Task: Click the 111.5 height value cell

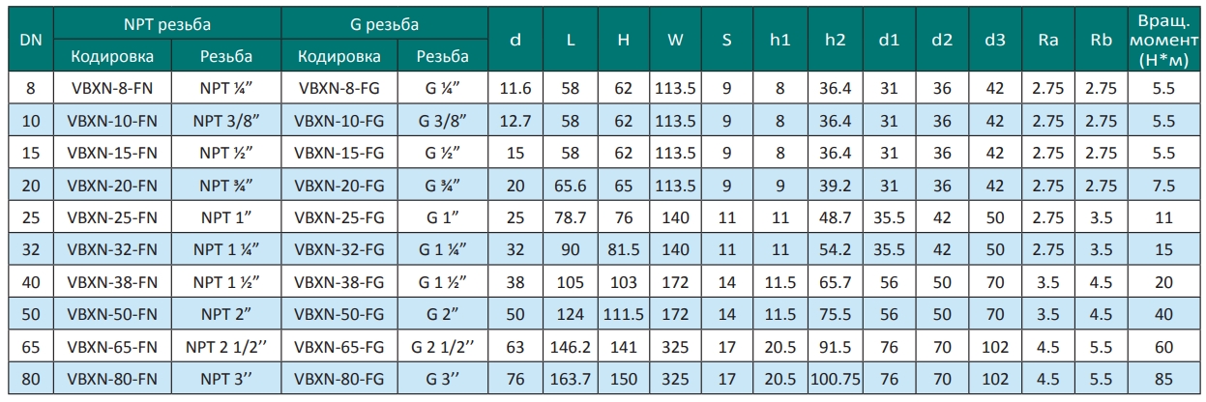Action: click(623, 313)
